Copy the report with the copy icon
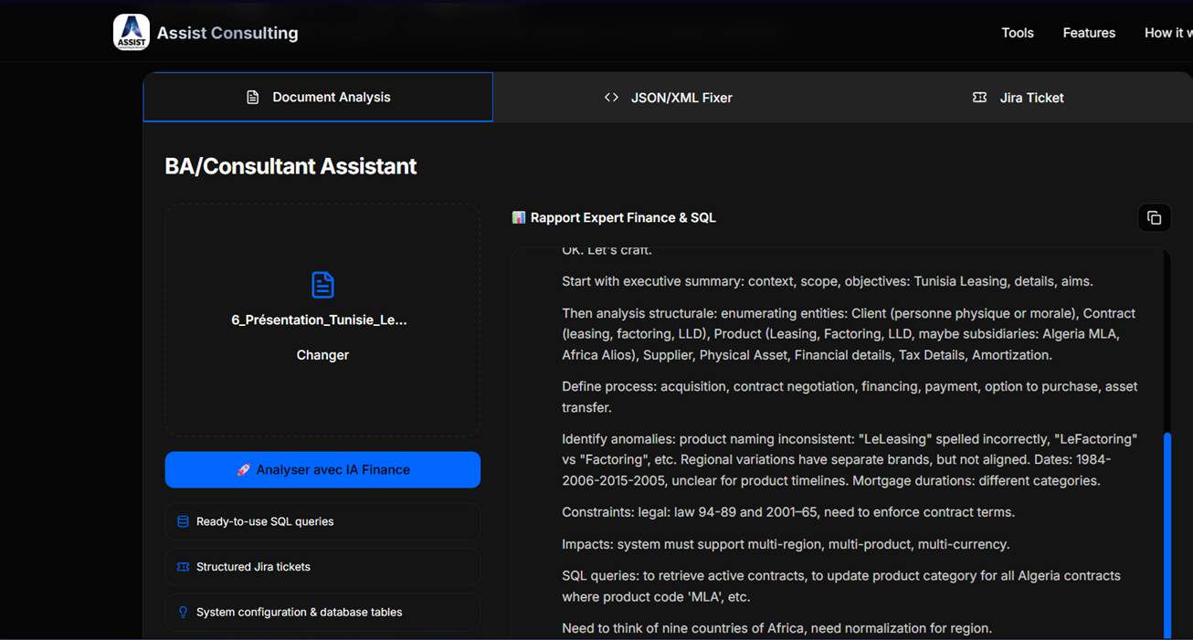 1154,218
